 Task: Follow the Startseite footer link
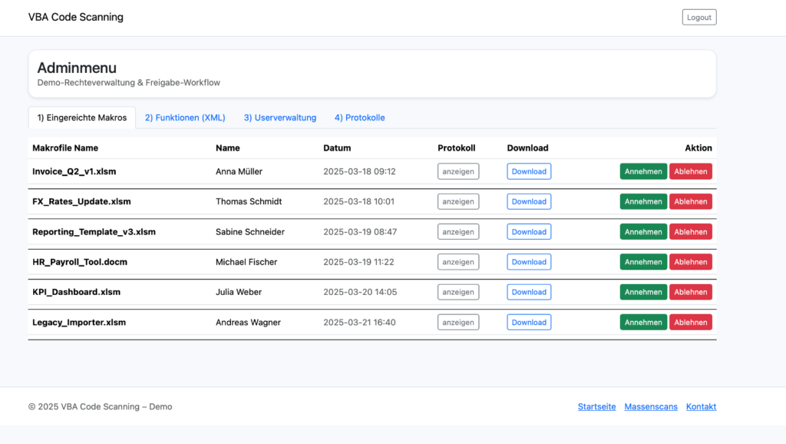tap(596, 406)
